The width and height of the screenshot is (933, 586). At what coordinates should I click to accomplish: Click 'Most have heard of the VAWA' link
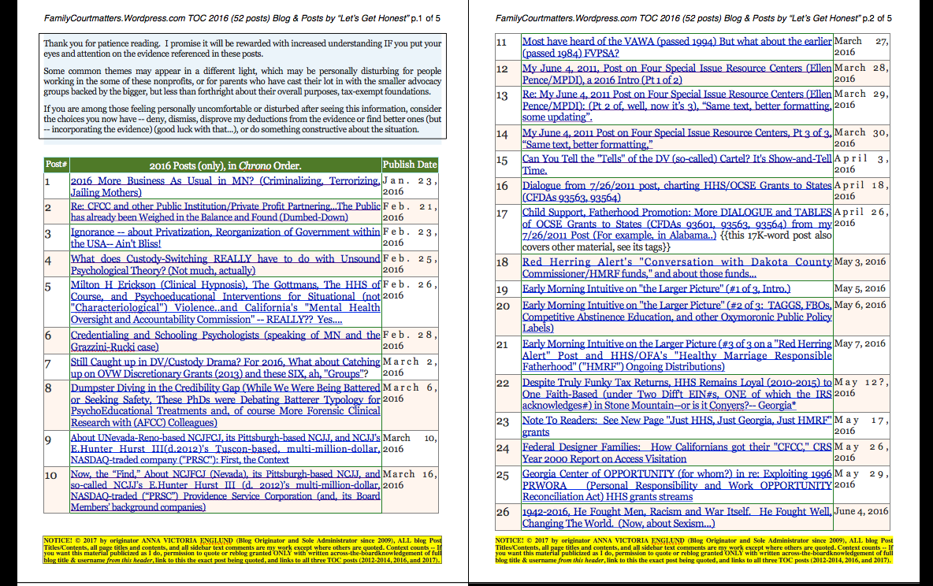676,42
